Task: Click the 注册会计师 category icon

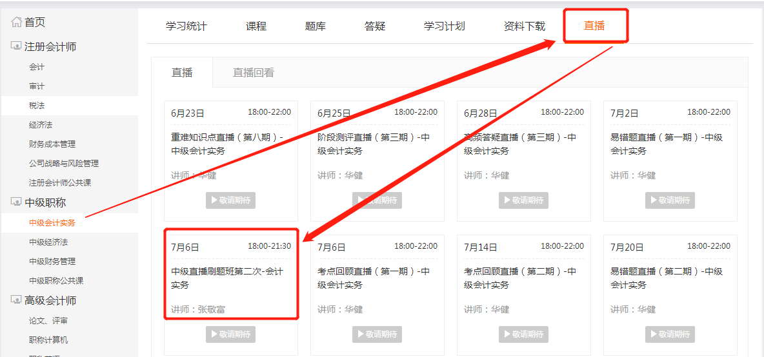Action: pyautogui.click(x=16, y=47)
